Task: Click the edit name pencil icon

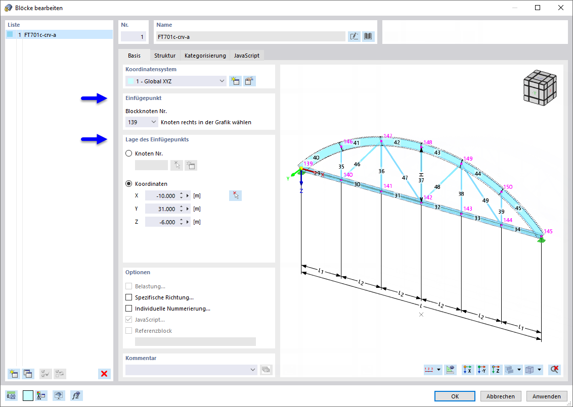Action: click(354, 36)
